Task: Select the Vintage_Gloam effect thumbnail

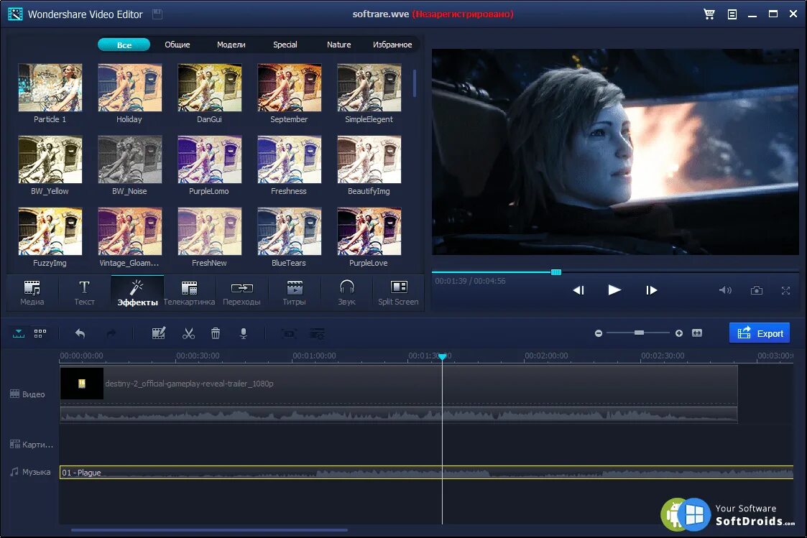Action: pyautogui.click(x=129, y=231)
